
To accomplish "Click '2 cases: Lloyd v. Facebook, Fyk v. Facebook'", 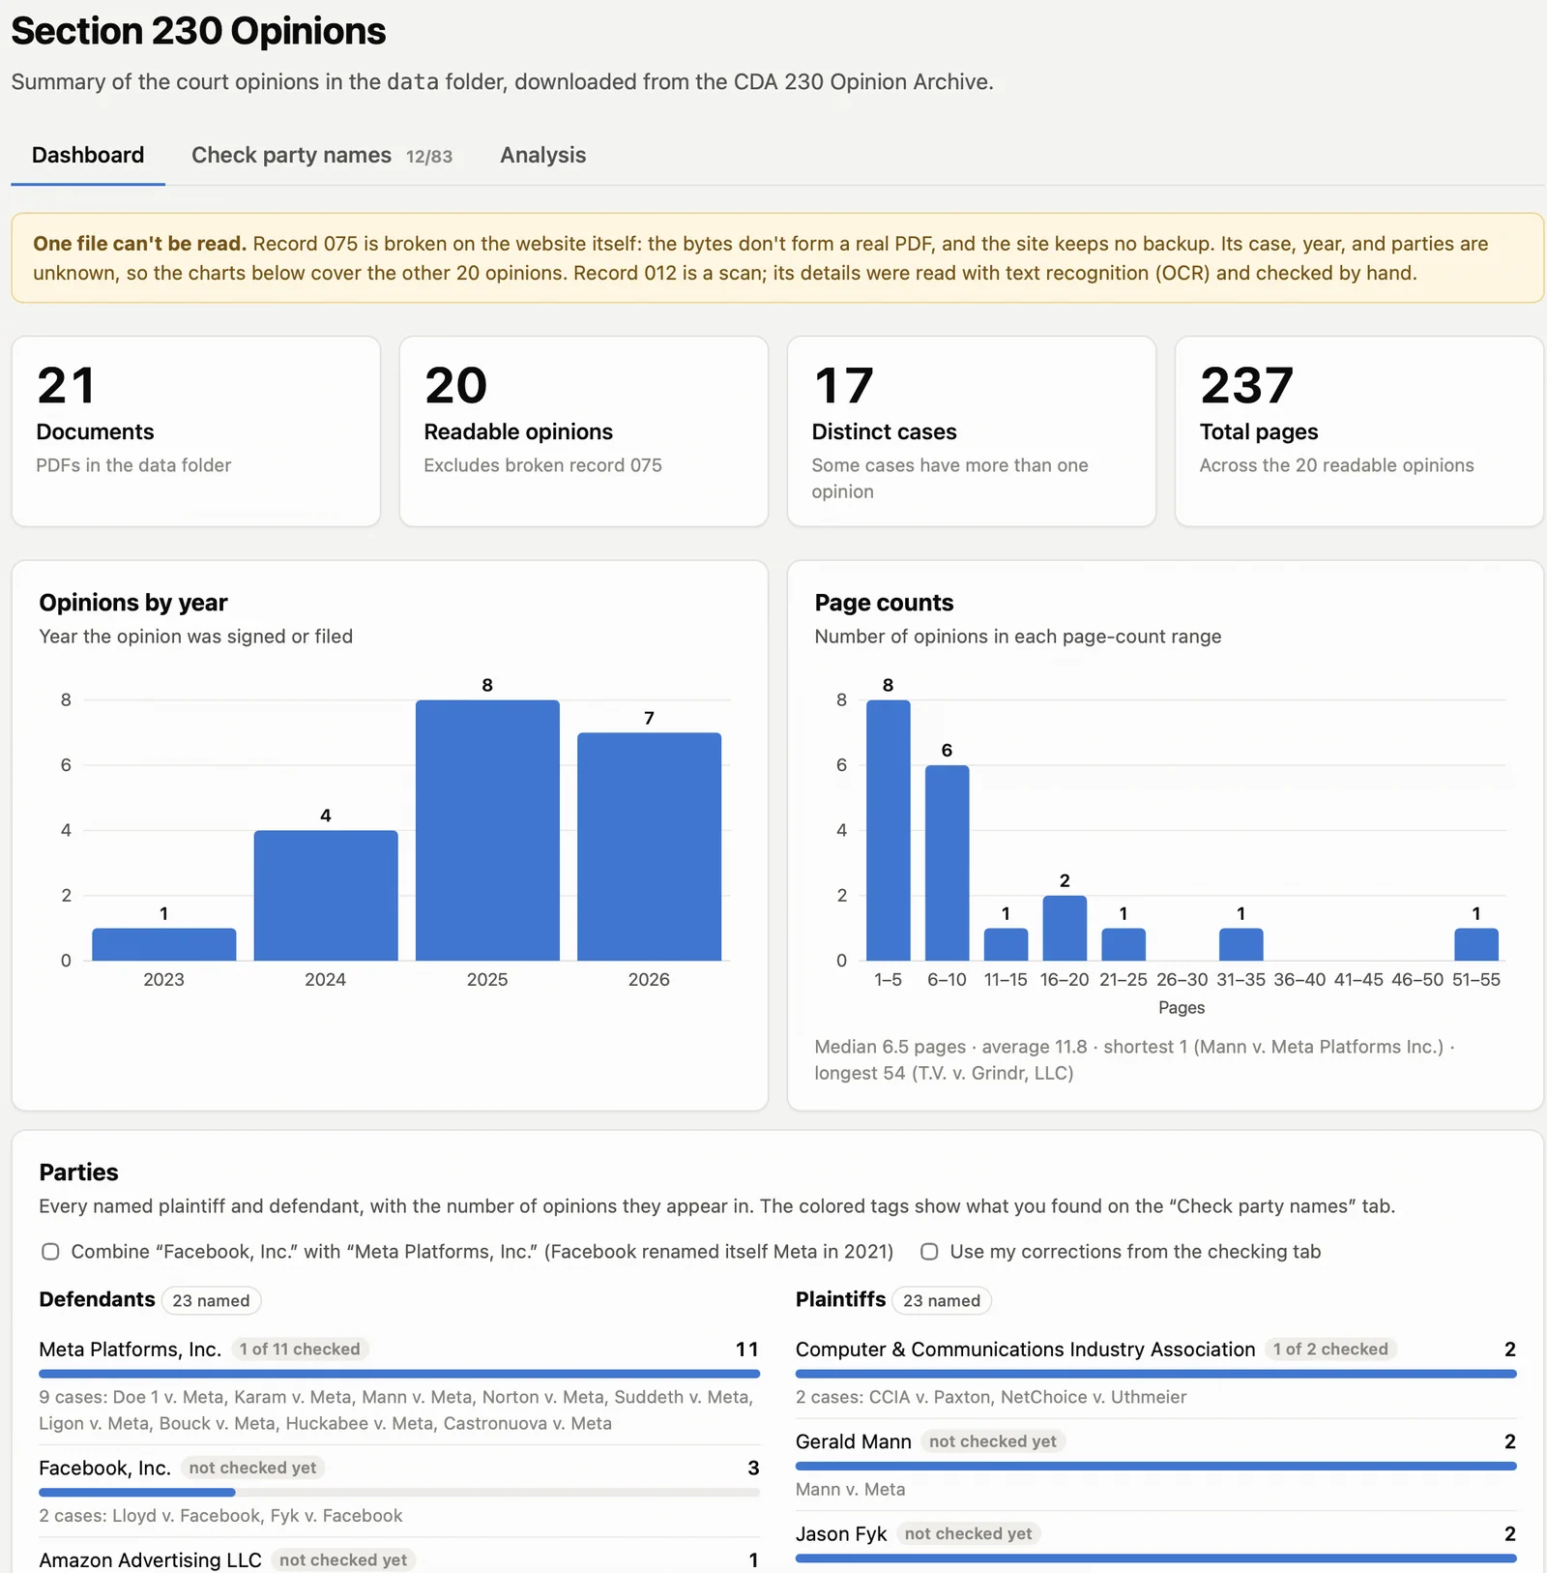I will (x=220, y=1516).
